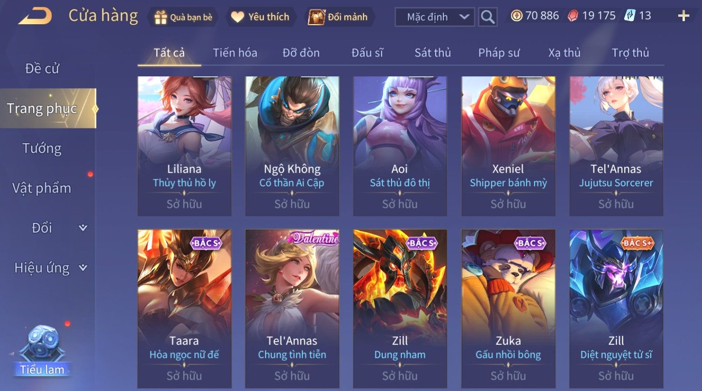Open Yêu thích heart favorites

[x=238, y=17]
